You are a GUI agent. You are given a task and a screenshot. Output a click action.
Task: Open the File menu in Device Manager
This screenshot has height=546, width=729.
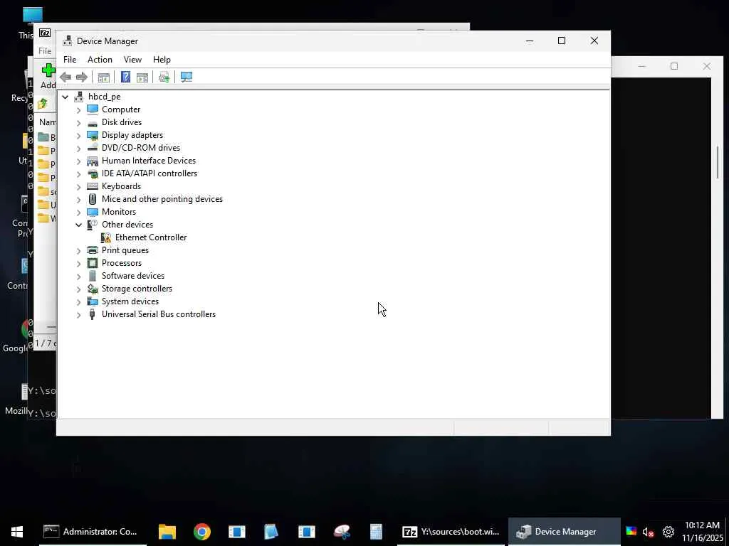[x=70, y=60]
